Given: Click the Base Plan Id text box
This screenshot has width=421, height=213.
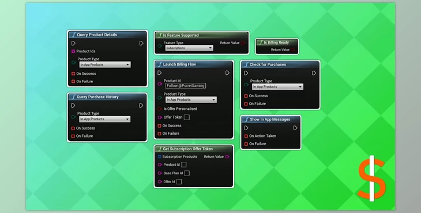Looking at the screenshot, I should pos(187,173).
